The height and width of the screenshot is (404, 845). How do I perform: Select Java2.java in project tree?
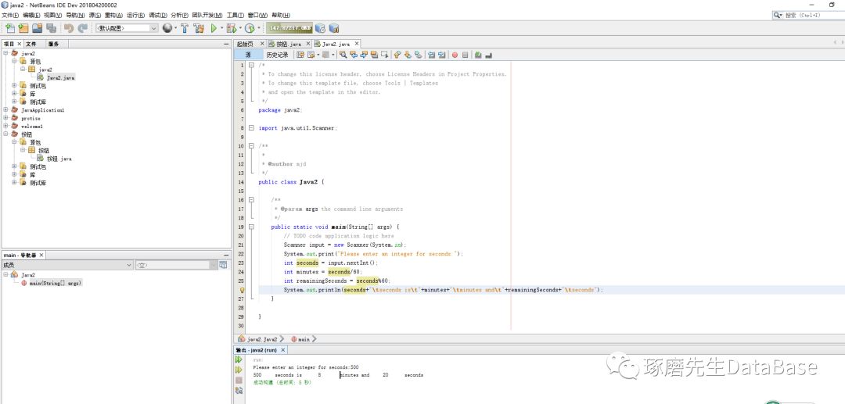[60, 77]
